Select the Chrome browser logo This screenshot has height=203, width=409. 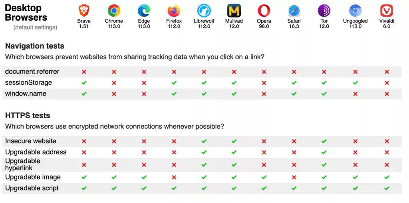(x=114, y=11)
